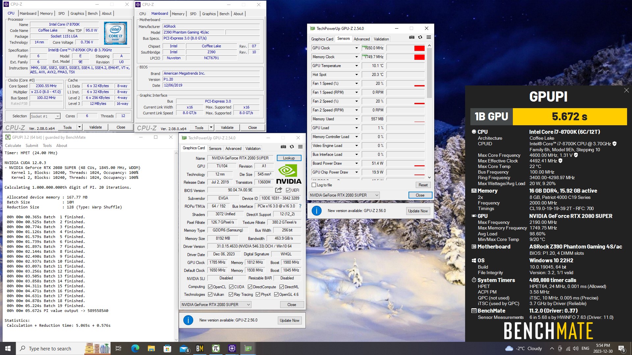The height and width of the screenshot is (355, 632).
Task: Enable the Log to file checkbox
Action: (314, 185)
